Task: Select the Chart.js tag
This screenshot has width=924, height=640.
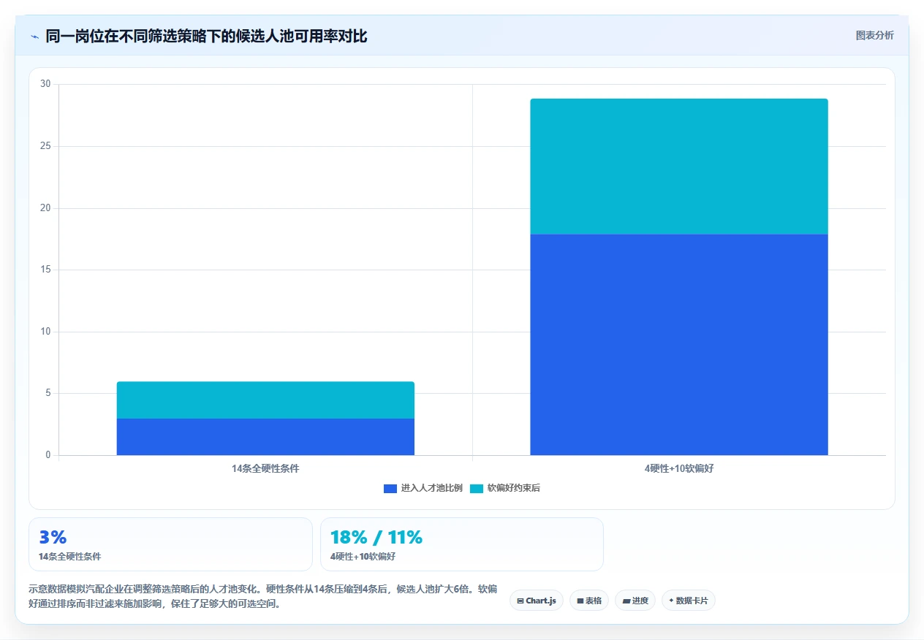Action: 537,601
